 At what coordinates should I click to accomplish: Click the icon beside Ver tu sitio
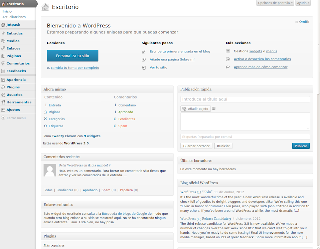(x=144, y=68)
